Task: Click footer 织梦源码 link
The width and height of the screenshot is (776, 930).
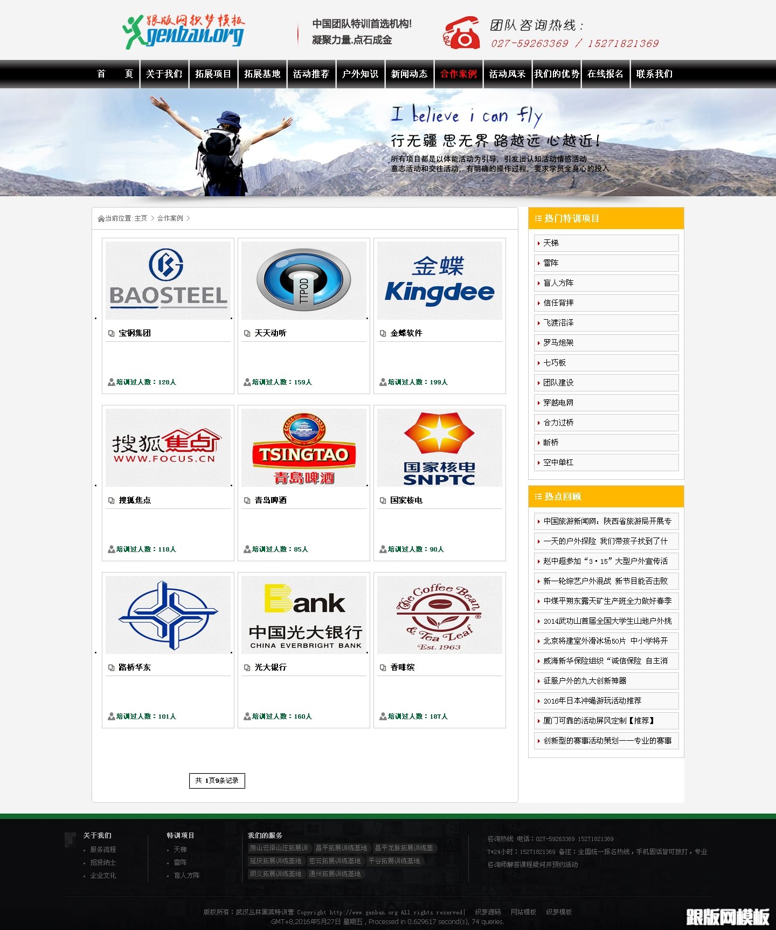Action: pyautogui.click(x=488, y=912)
